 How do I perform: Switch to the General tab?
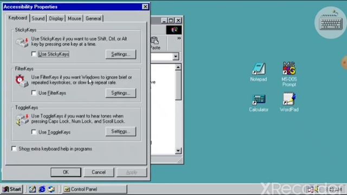(x=93, y=18)
